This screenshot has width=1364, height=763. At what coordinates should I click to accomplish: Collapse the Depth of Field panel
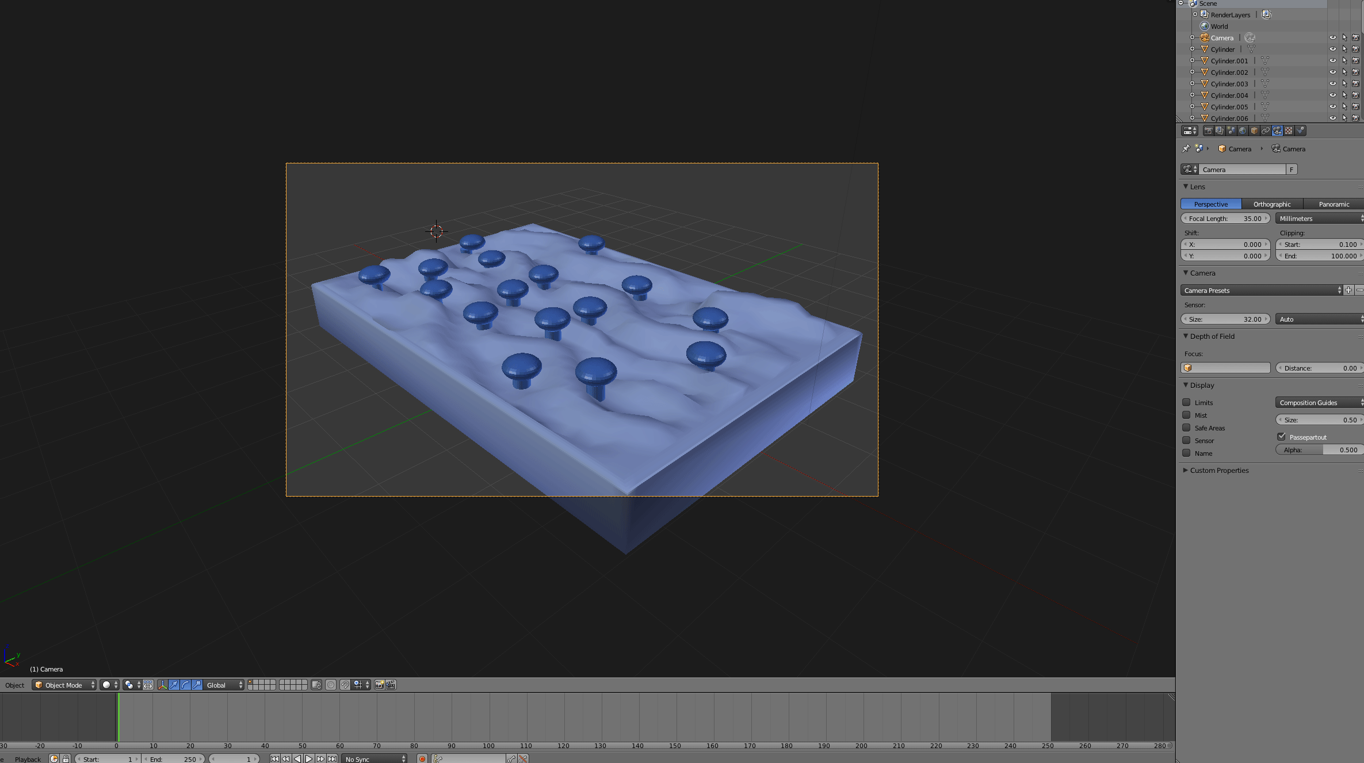point(1212,337)
